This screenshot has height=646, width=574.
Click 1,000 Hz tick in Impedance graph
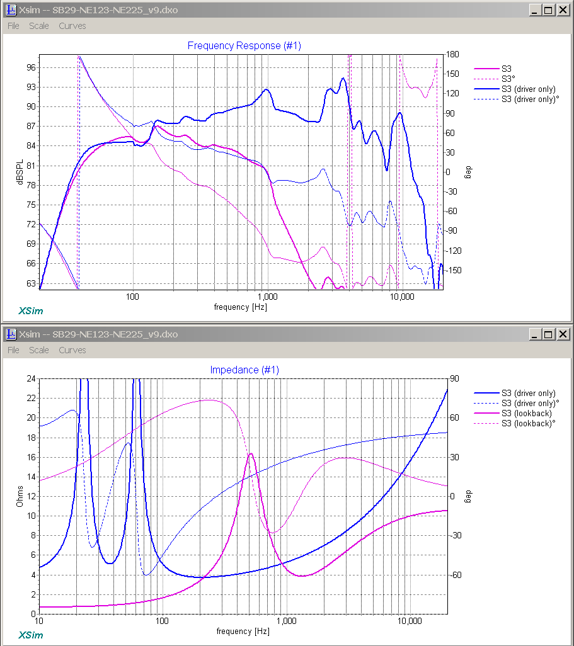tap(286, 621)
